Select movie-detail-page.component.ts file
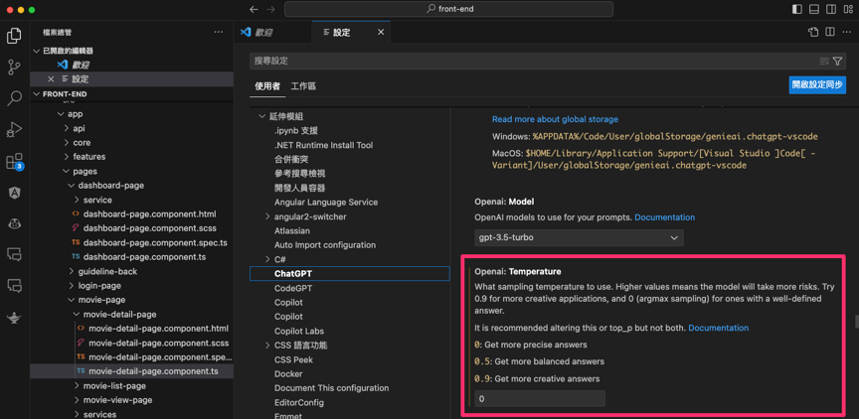This screenshot has width=859, height=419. pyautogui.click(x=131, y=371)
